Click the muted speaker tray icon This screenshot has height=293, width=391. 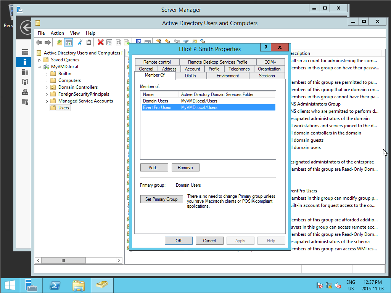[338, 285]
